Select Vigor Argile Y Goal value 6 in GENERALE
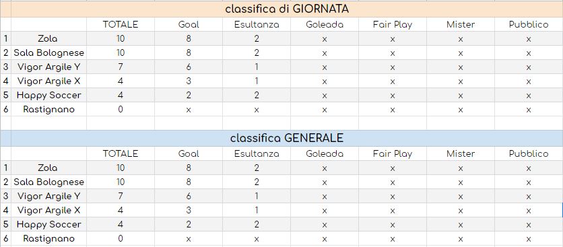Screen dimensions: 563x247 (189, 196)
